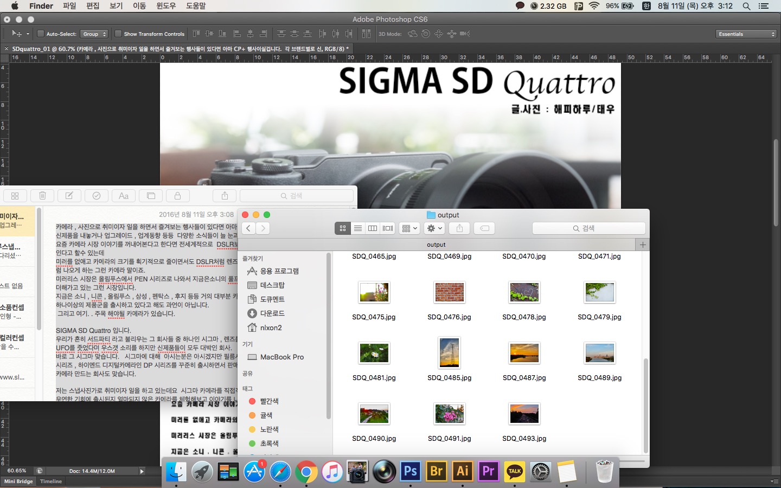Open the 편집 menu in menu bar
The width and height of the screenshot is (781, 488).
93,6
